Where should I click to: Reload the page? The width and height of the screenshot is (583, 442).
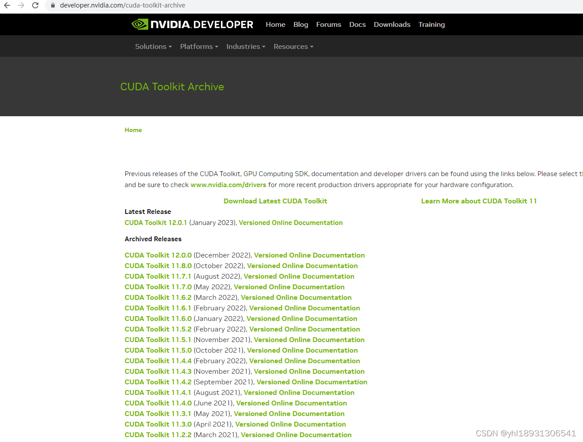[x=35, y=6]
